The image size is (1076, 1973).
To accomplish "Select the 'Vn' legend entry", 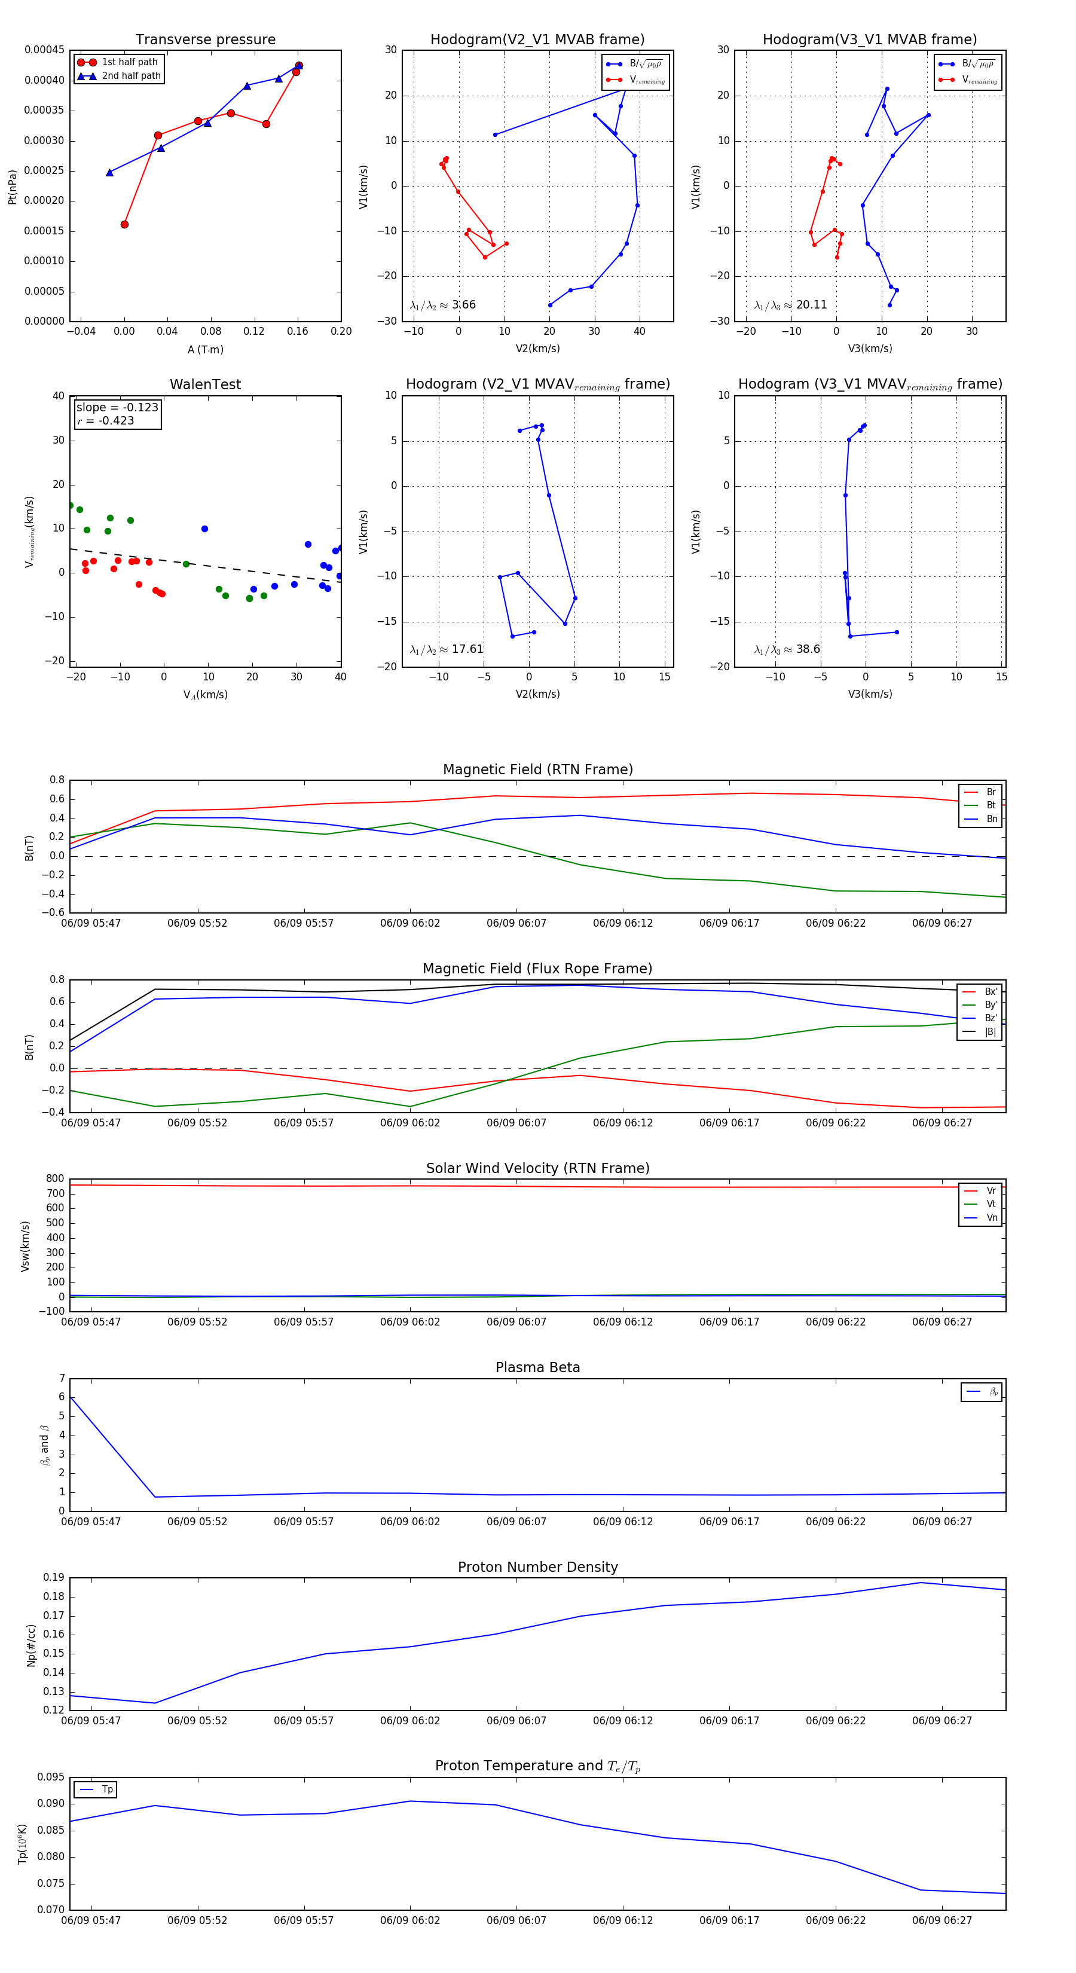I will pyautogui.click(x=980, y=1218).
